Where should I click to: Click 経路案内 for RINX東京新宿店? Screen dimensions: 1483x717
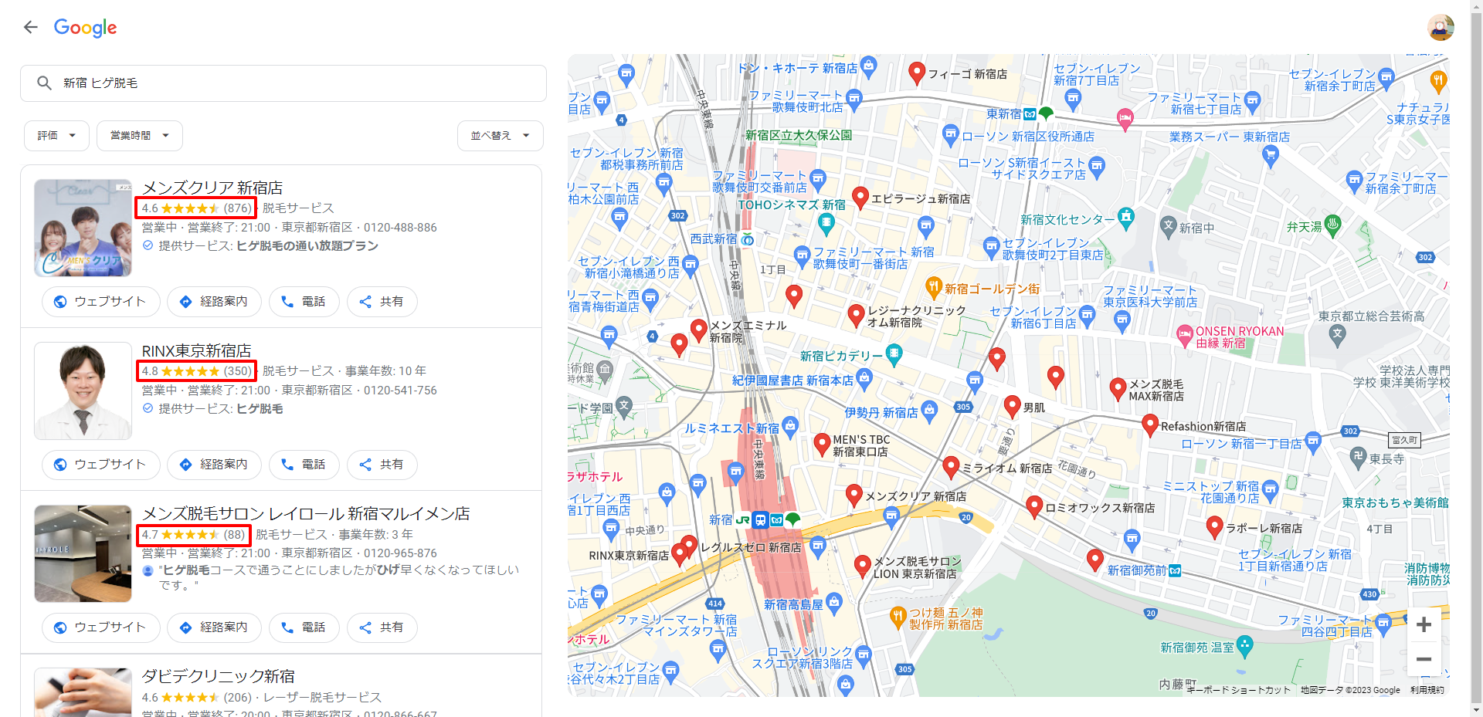point(214,464)
